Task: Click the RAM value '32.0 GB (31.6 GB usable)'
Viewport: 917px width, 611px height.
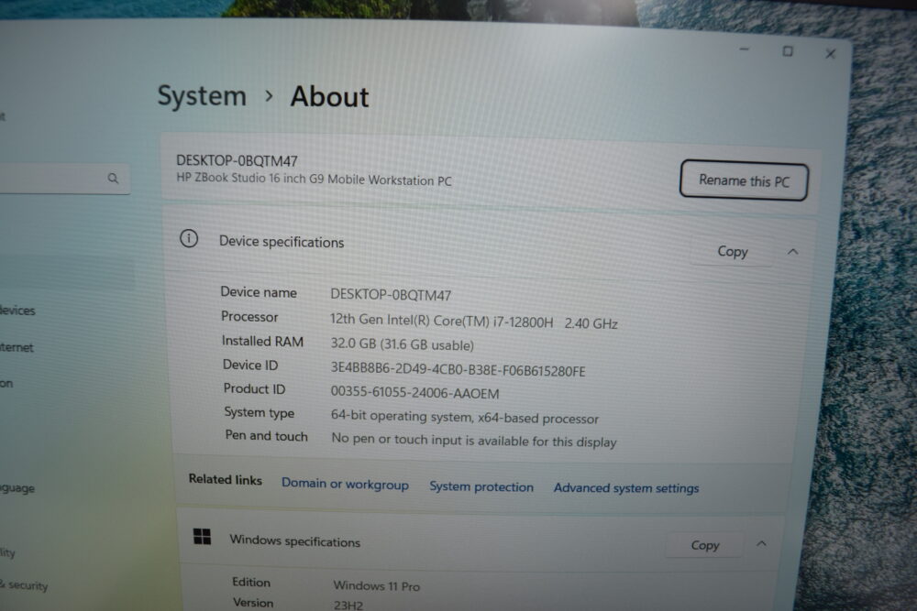Action: click(403, 344)
